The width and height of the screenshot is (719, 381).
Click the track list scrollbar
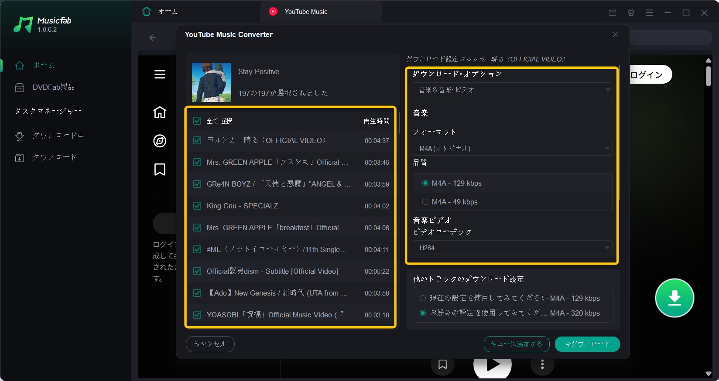[399, 123]
